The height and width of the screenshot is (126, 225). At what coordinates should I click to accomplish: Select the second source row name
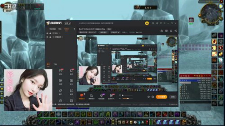click(x=59, y=37)
